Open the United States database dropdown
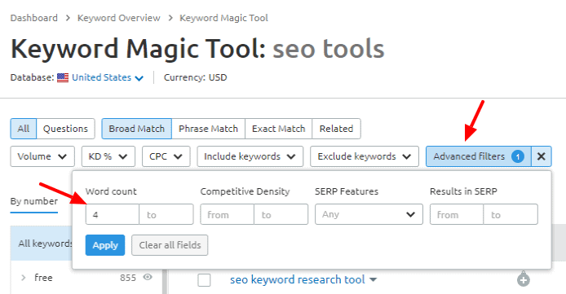Image resolution: width=566 pixels, height=294 pixels. coord(108,77)
